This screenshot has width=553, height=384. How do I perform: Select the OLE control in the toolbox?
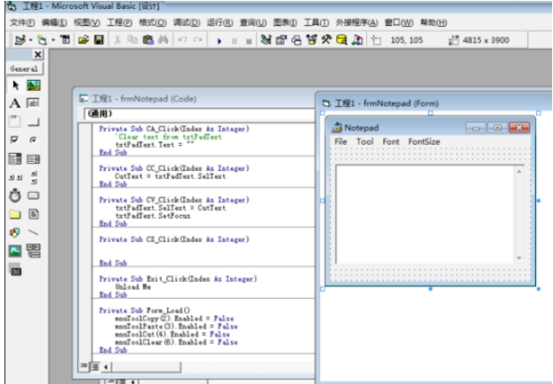pos(15,269)
